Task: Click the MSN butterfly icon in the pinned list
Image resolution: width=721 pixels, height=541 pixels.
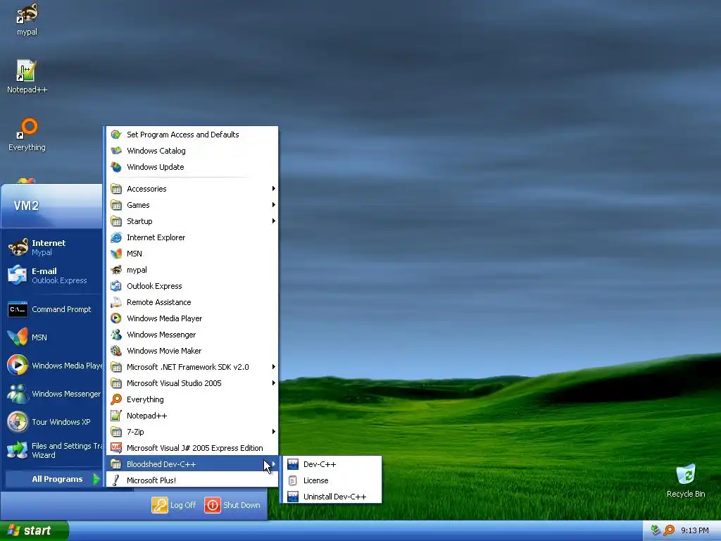Action: point(18,337)
